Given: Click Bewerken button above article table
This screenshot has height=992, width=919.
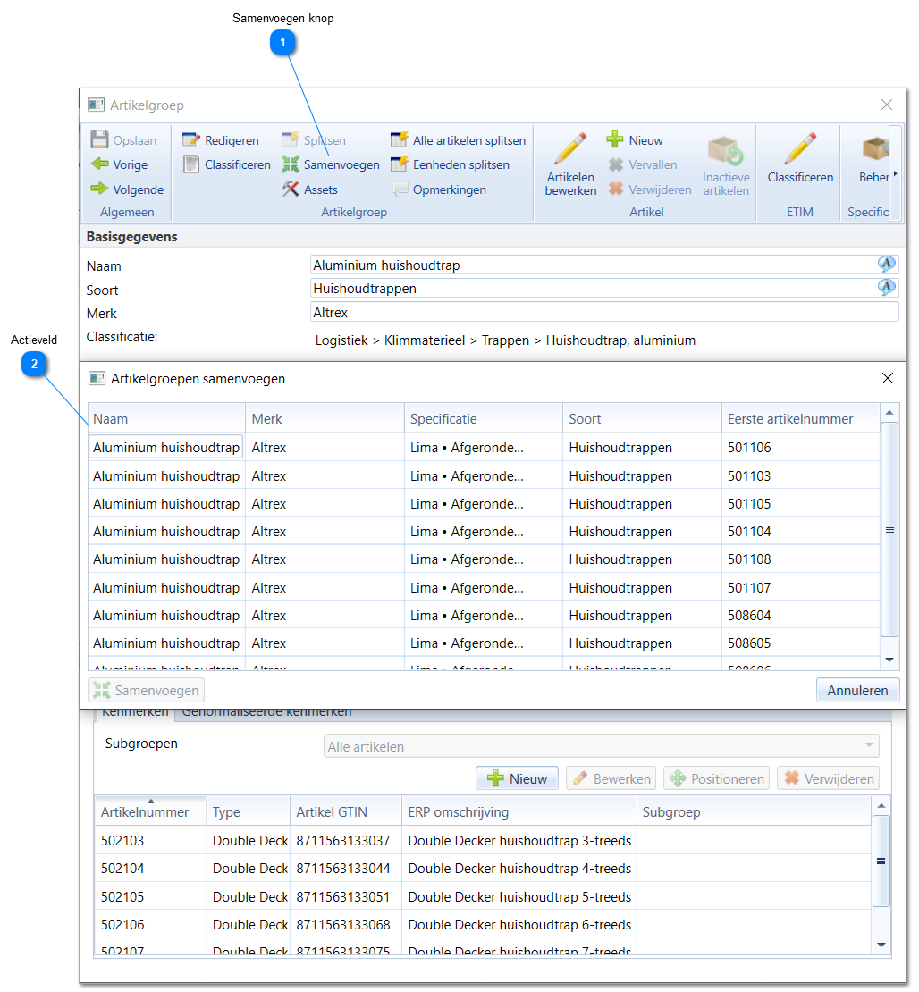Looking at the screenshot, I should [611, 778].
